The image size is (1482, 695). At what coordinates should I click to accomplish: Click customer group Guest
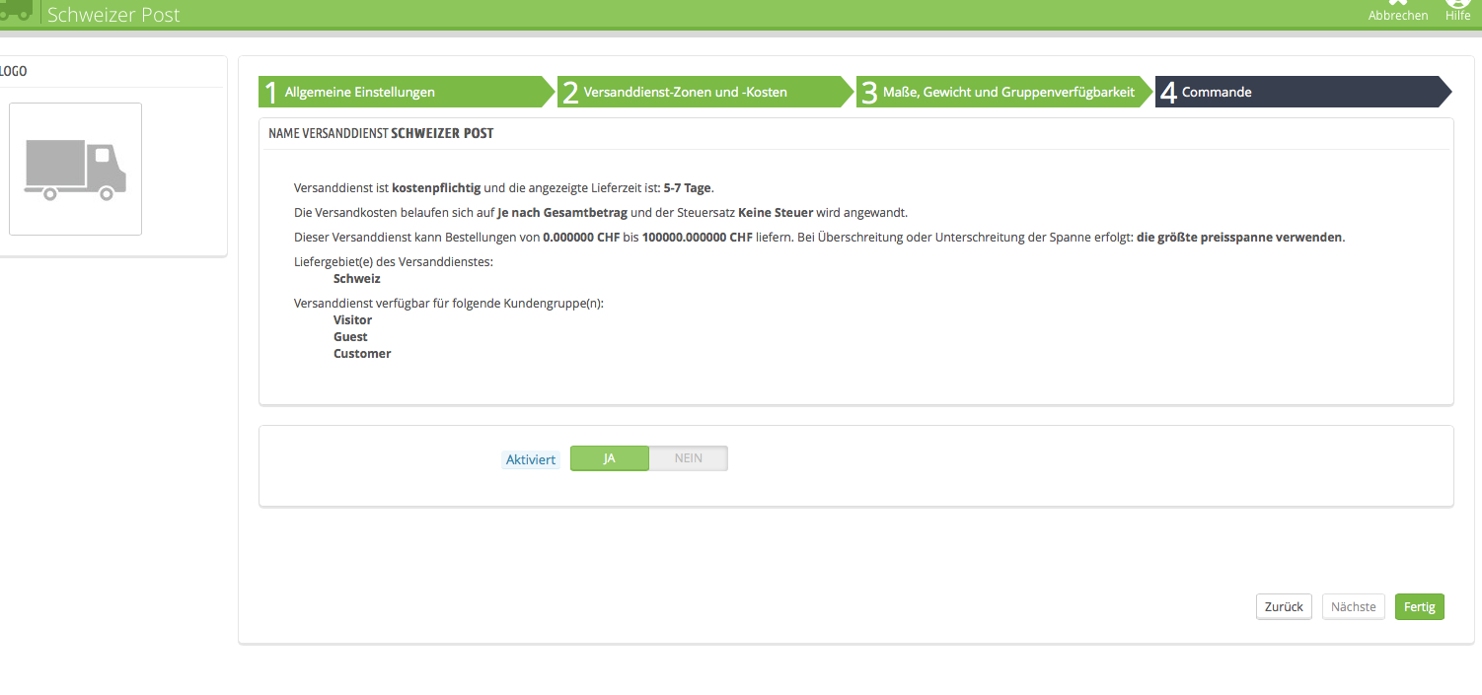[x=350, y=337]
